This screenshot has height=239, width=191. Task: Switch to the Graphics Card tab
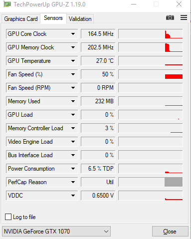pos(21,19)
